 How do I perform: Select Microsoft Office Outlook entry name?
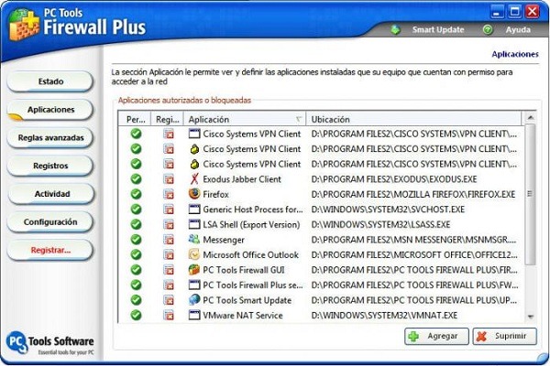pos(250,254)
